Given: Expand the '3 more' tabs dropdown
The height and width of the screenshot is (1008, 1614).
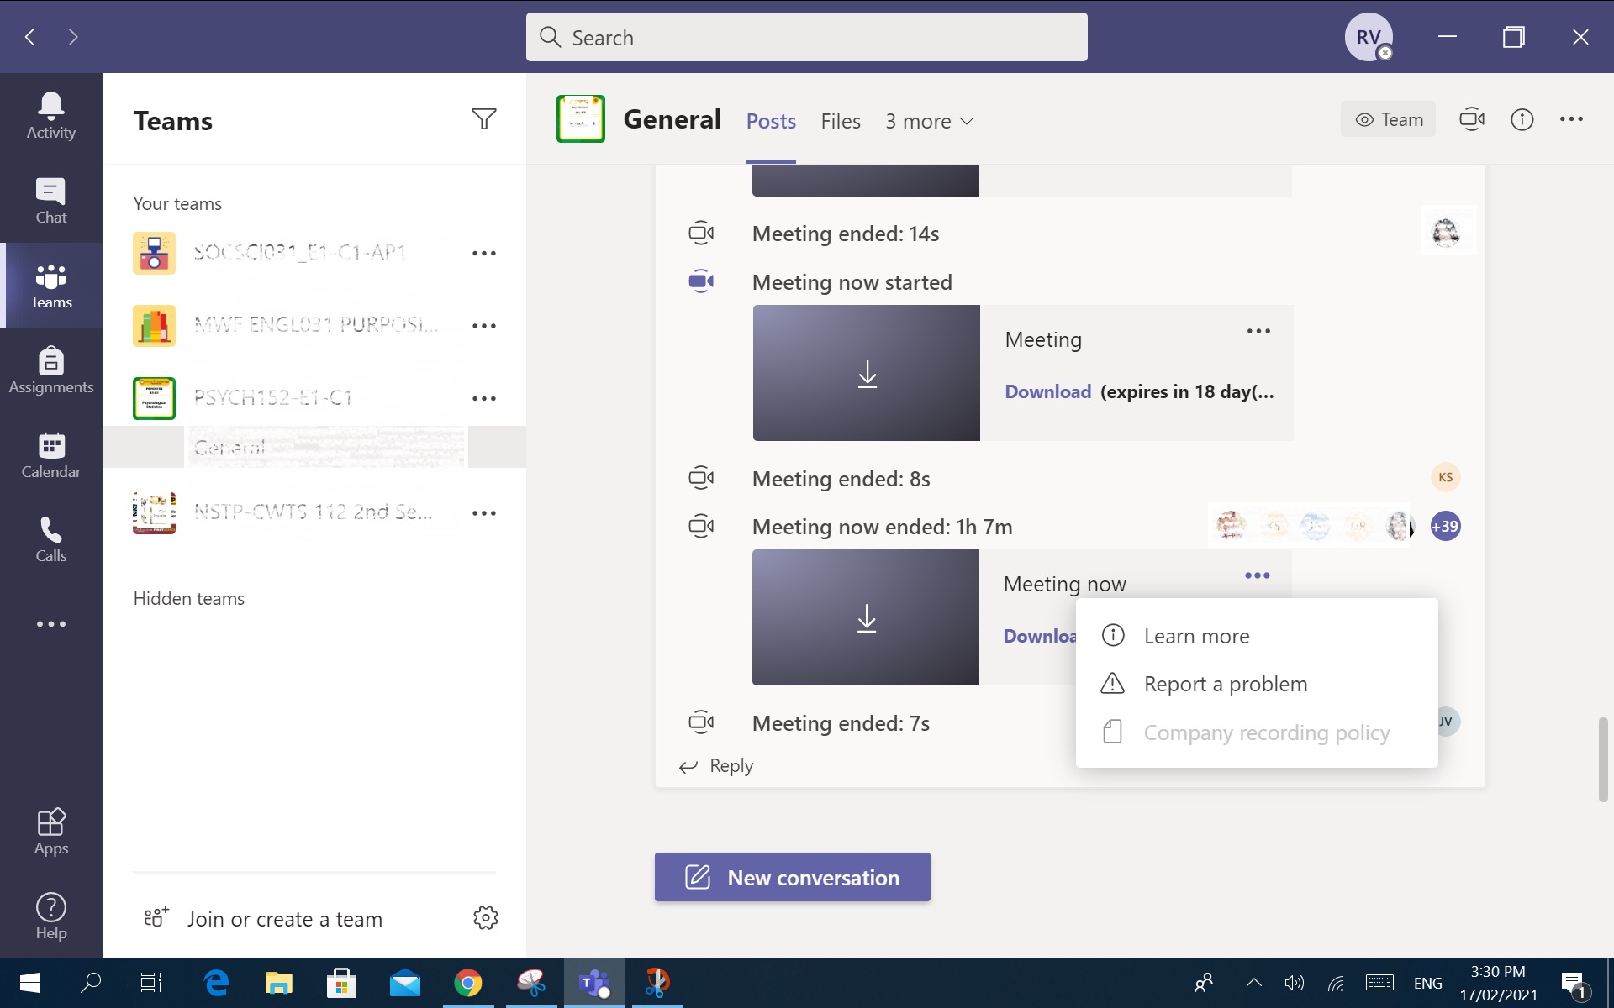Looking at the screenshot, I should click(929, 121).
